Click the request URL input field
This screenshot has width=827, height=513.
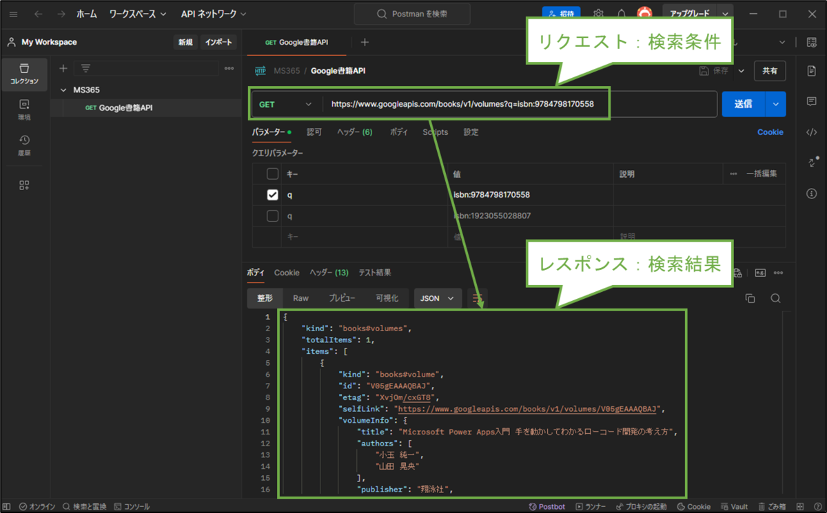520,104
